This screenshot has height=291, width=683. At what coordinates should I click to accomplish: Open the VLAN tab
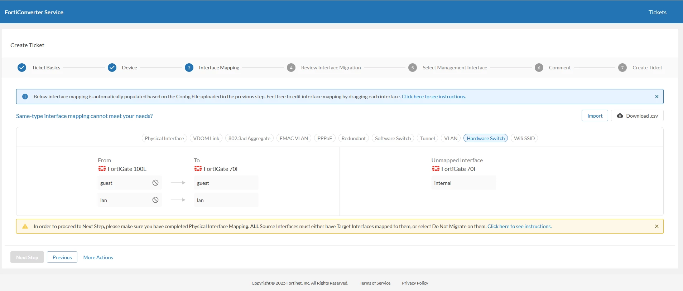[x=451, y=138]
